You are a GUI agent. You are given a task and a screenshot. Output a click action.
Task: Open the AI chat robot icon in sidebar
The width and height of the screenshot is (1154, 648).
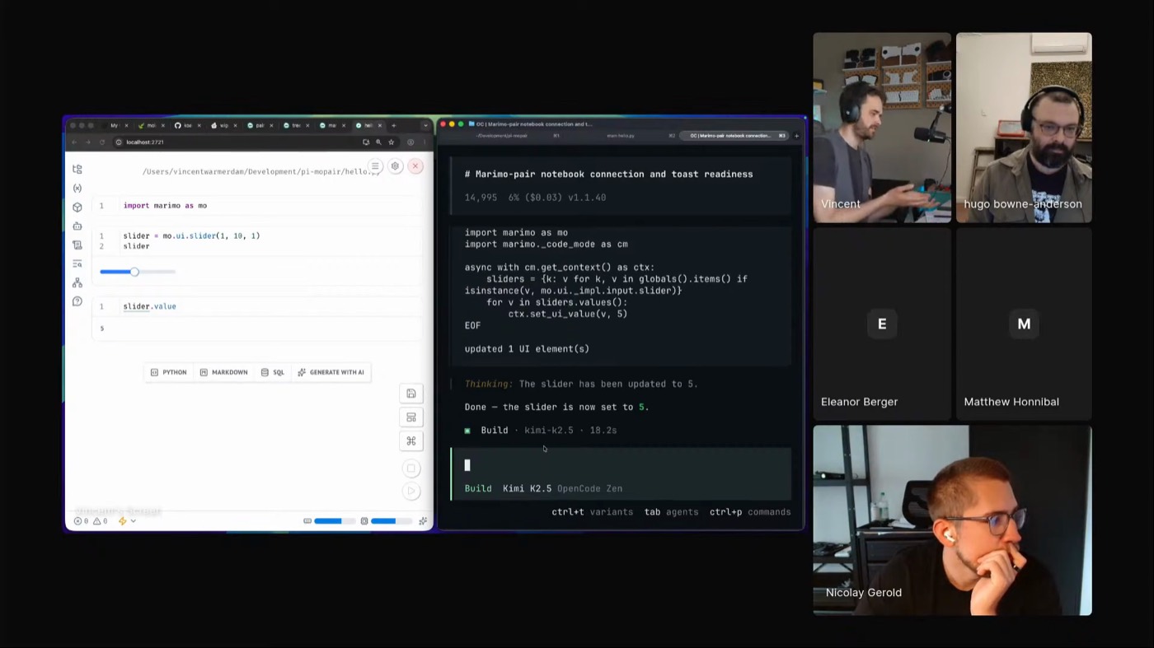pos(77,226)
